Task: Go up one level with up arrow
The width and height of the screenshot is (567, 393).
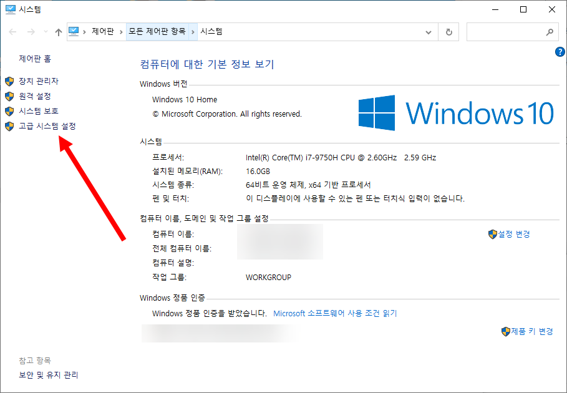Action: tap(59, 32)
